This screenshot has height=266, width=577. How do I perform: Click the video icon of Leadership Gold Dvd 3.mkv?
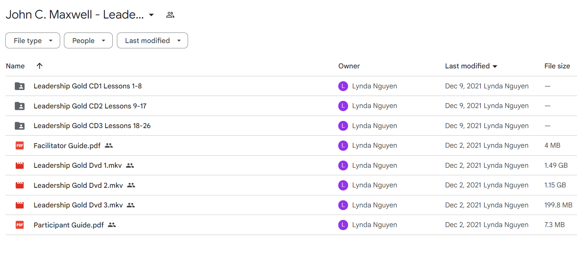[20, 205]
